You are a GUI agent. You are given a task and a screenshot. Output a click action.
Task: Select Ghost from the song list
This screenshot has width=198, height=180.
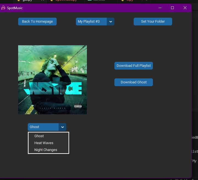tap(39, 136)
